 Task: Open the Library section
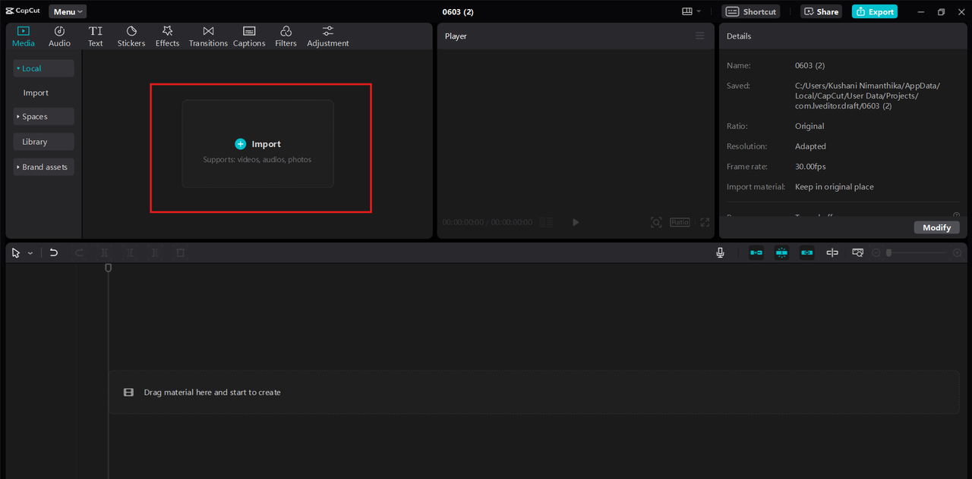tap(43, 142)
